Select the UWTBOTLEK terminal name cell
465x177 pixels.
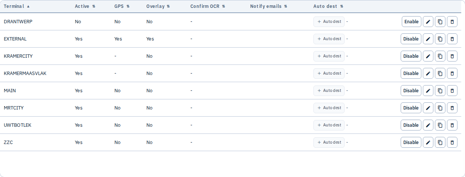(18, 125)
